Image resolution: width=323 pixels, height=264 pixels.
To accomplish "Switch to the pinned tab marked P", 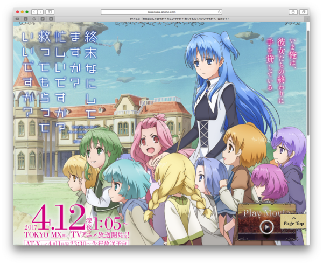I will pos(43,19).
